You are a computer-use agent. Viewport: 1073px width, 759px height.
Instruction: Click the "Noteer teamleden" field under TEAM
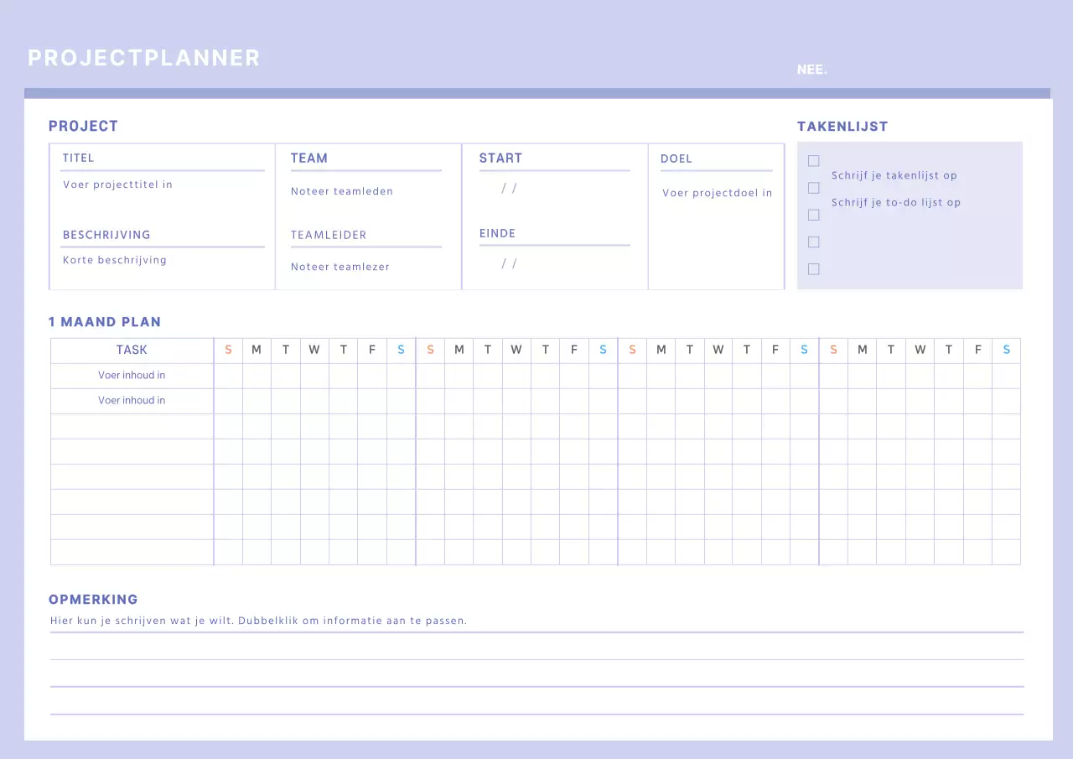click(341, 191)
